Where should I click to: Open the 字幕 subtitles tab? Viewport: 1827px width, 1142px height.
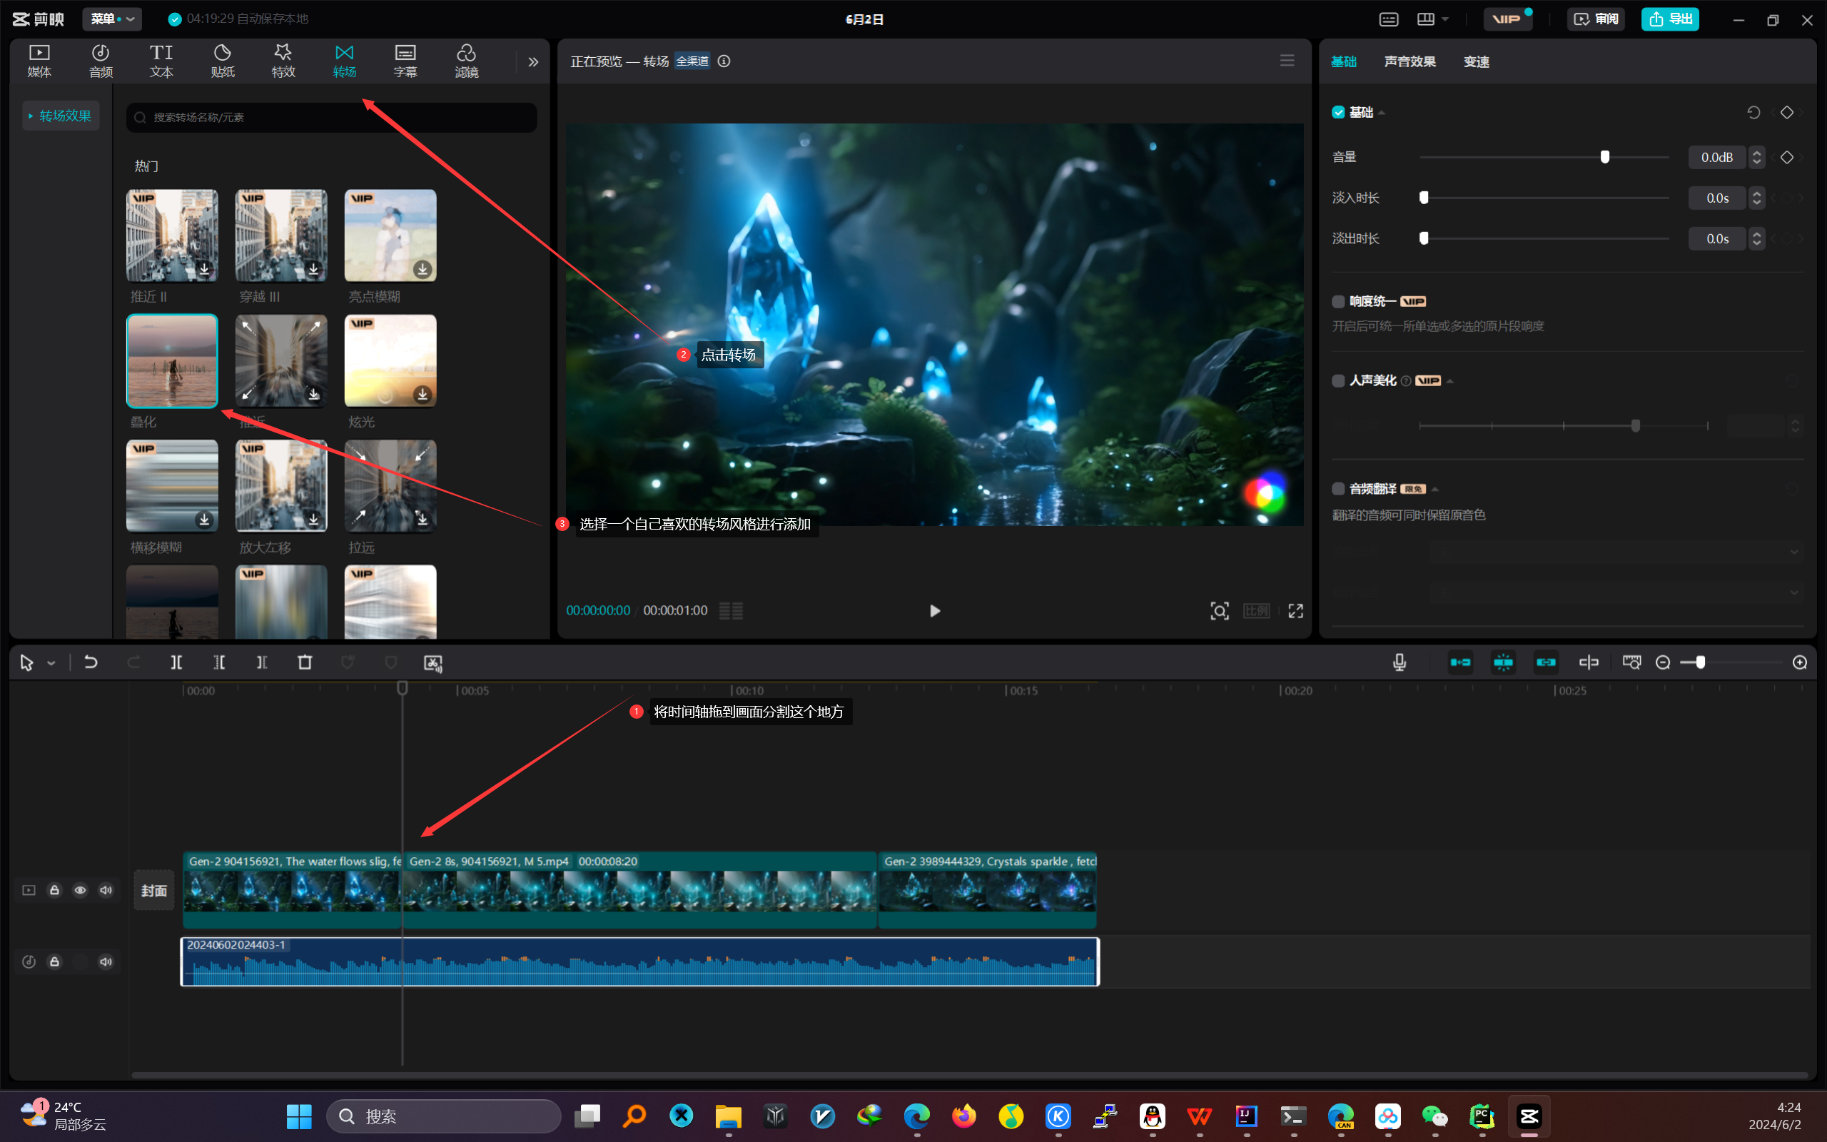click(405, 61)
